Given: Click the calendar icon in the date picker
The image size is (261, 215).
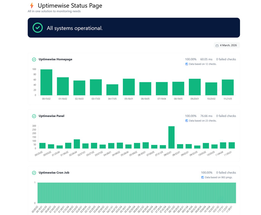Looking at the screenshot, I should (217, 46).
